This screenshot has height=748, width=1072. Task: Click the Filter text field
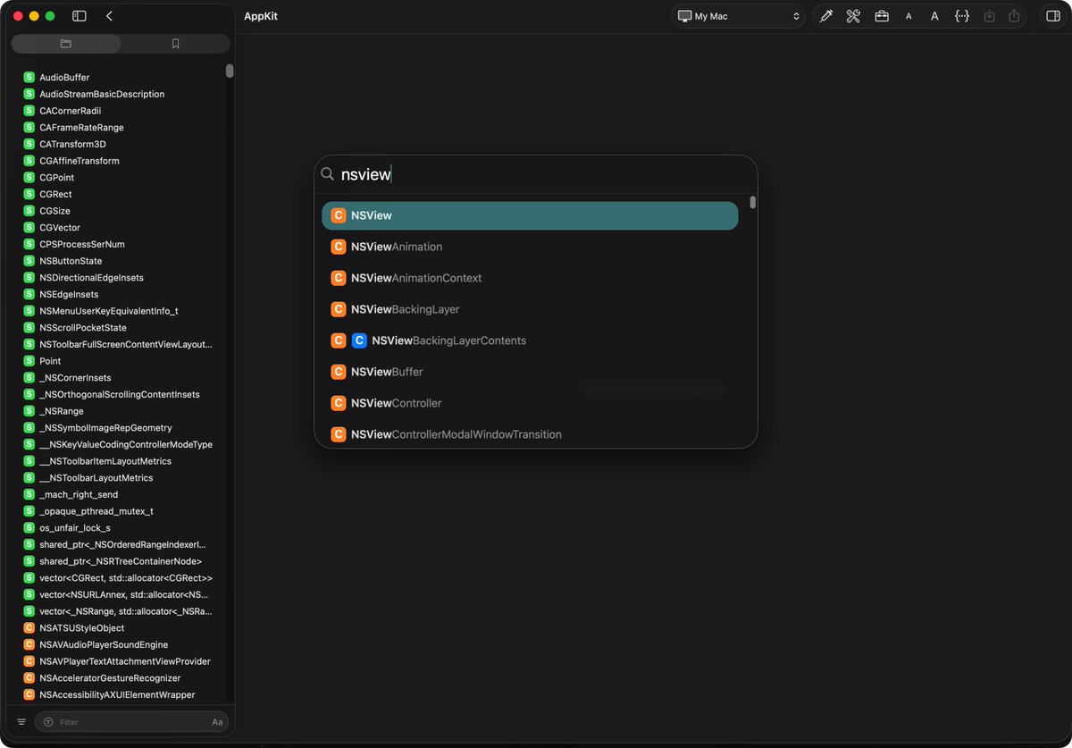pyautogui.click(x=132, y=722)
